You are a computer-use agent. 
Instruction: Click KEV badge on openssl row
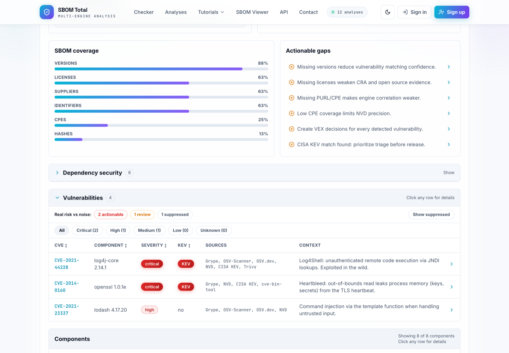pyautogui.click(x=186, y=287)
